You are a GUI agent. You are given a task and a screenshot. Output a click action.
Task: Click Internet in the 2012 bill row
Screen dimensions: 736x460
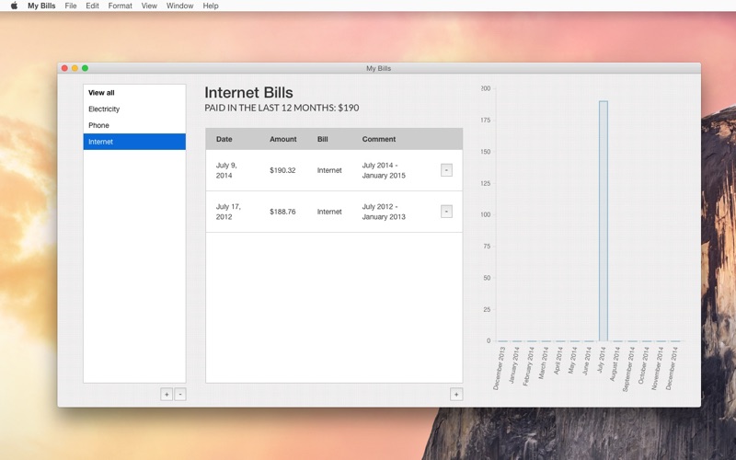coord(329,212)
